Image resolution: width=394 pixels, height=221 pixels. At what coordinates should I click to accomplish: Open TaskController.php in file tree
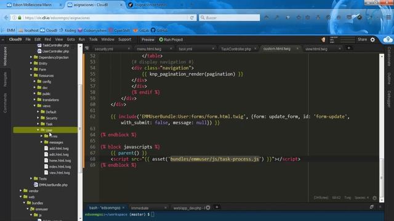55,45
